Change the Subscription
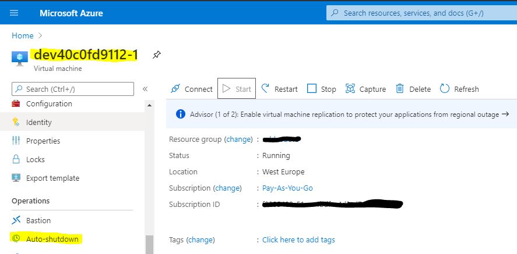The width and height of the screenshot is (517, 254). coord(228,188)
